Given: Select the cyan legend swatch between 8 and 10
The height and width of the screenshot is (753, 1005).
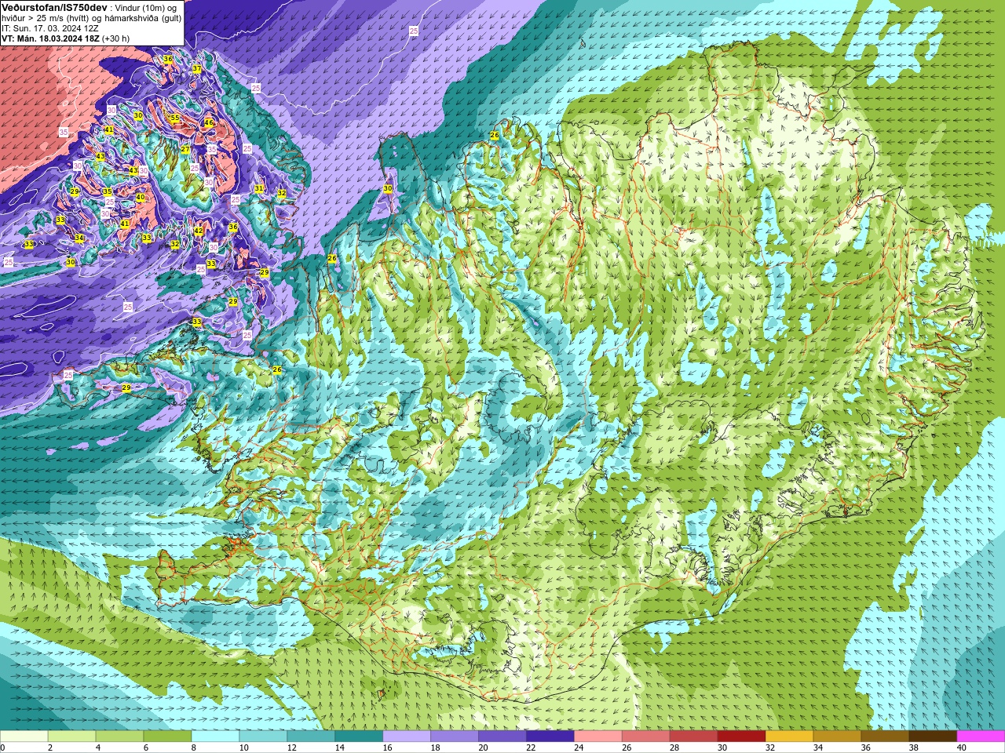Looking at the screenshot, I should point(215,737).
